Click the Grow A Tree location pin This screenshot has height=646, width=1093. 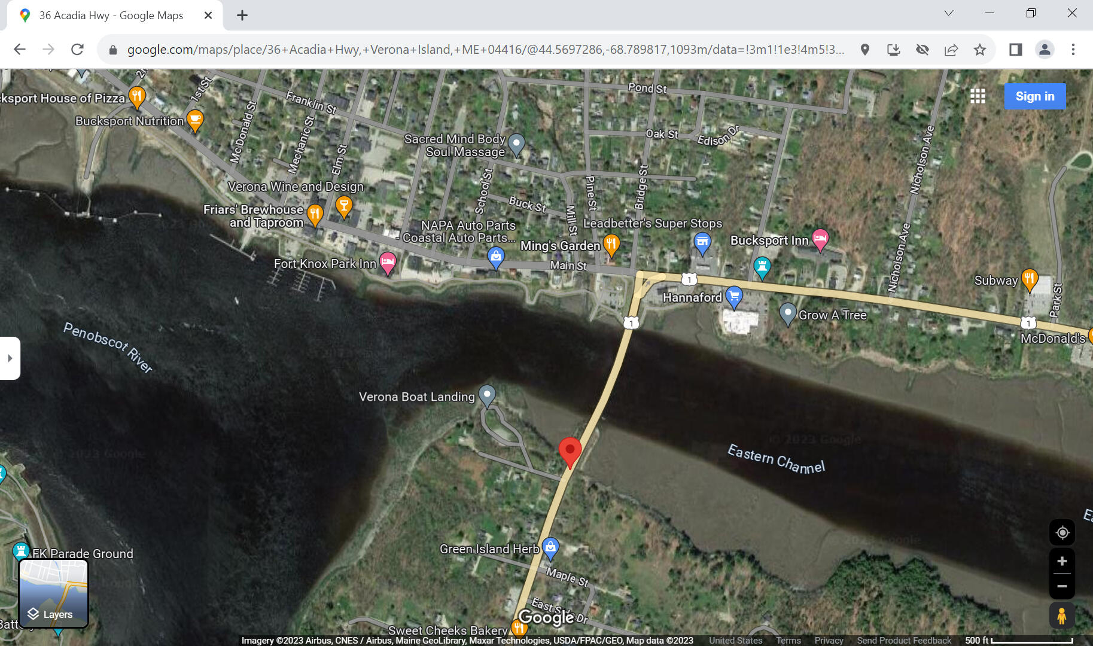click(788, 313)
